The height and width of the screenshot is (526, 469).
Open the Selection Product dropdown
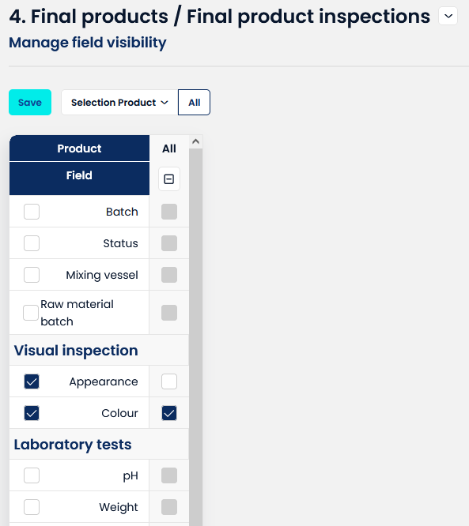(119, 103)
